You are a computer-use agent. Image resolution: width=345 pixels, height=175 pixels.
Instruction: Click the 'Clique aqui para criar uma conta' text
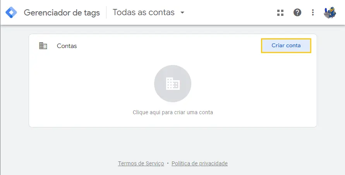(x=173, y=112)
